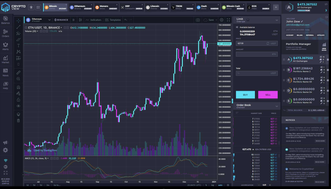Select the text annotation tool

click(x=18, y=45)
